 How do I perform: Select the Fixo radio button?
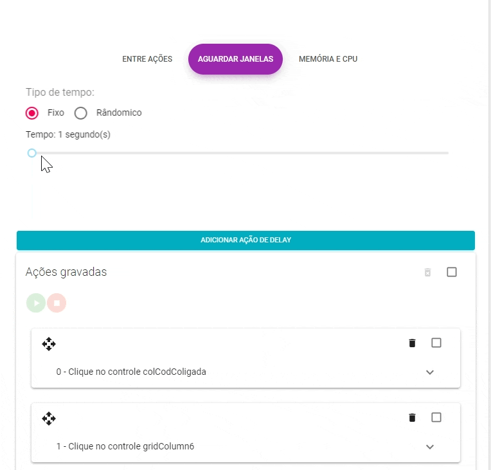(x=32, y=113)
